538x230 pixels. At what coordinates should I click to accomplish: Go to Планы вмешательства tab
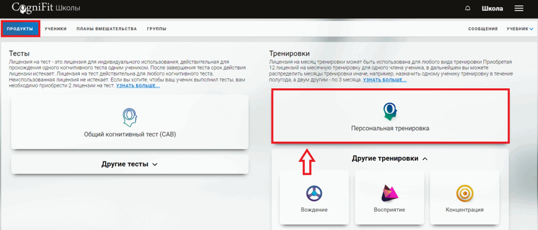[106, 29]
